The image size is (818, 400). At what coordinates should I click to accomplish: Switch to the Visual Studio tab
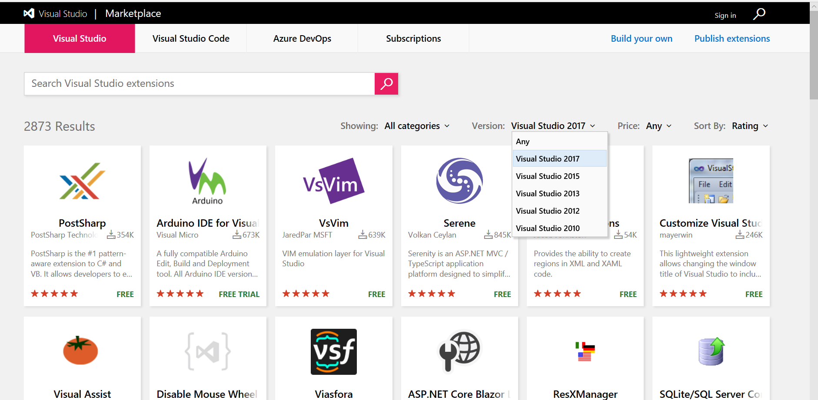click(x=80, y=38)
